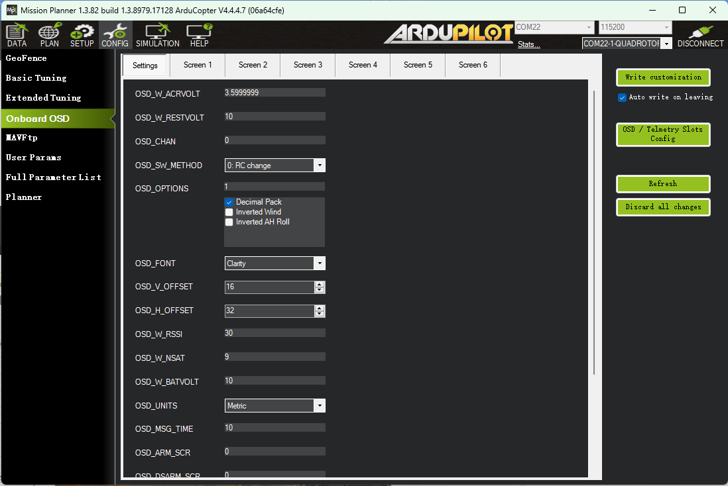Open the Stats... link

[528, 44]
